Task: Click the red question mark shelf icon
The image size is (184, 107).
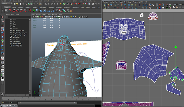Action: point(10,11)
